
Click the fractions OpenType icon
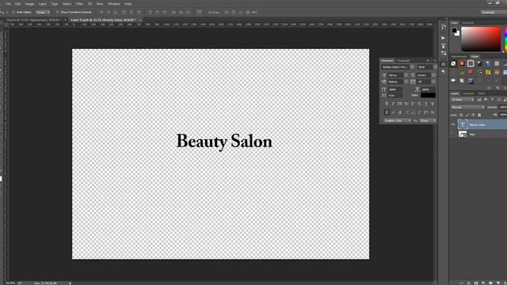point(433,112)
